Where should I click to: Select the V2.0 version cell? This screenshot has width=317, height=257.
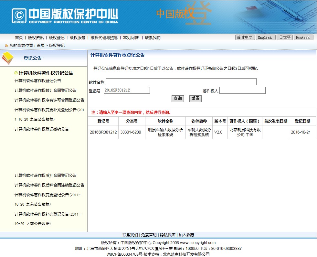pyautogui.click(x=220, y=132)
